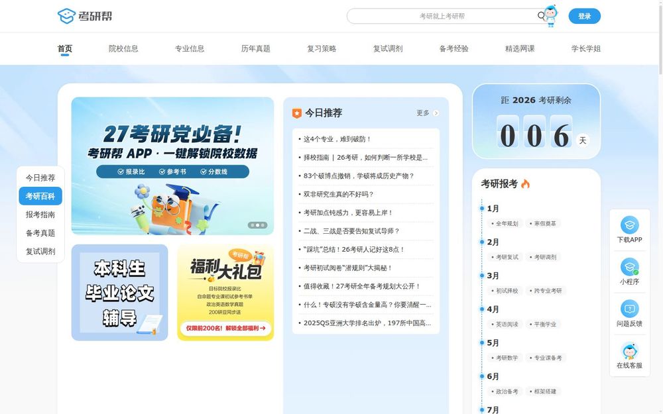Open article 二战、三战是否要告知复试导师
Image resolution: width=663 pixels, height=414 pixels.
coord(351,231)
